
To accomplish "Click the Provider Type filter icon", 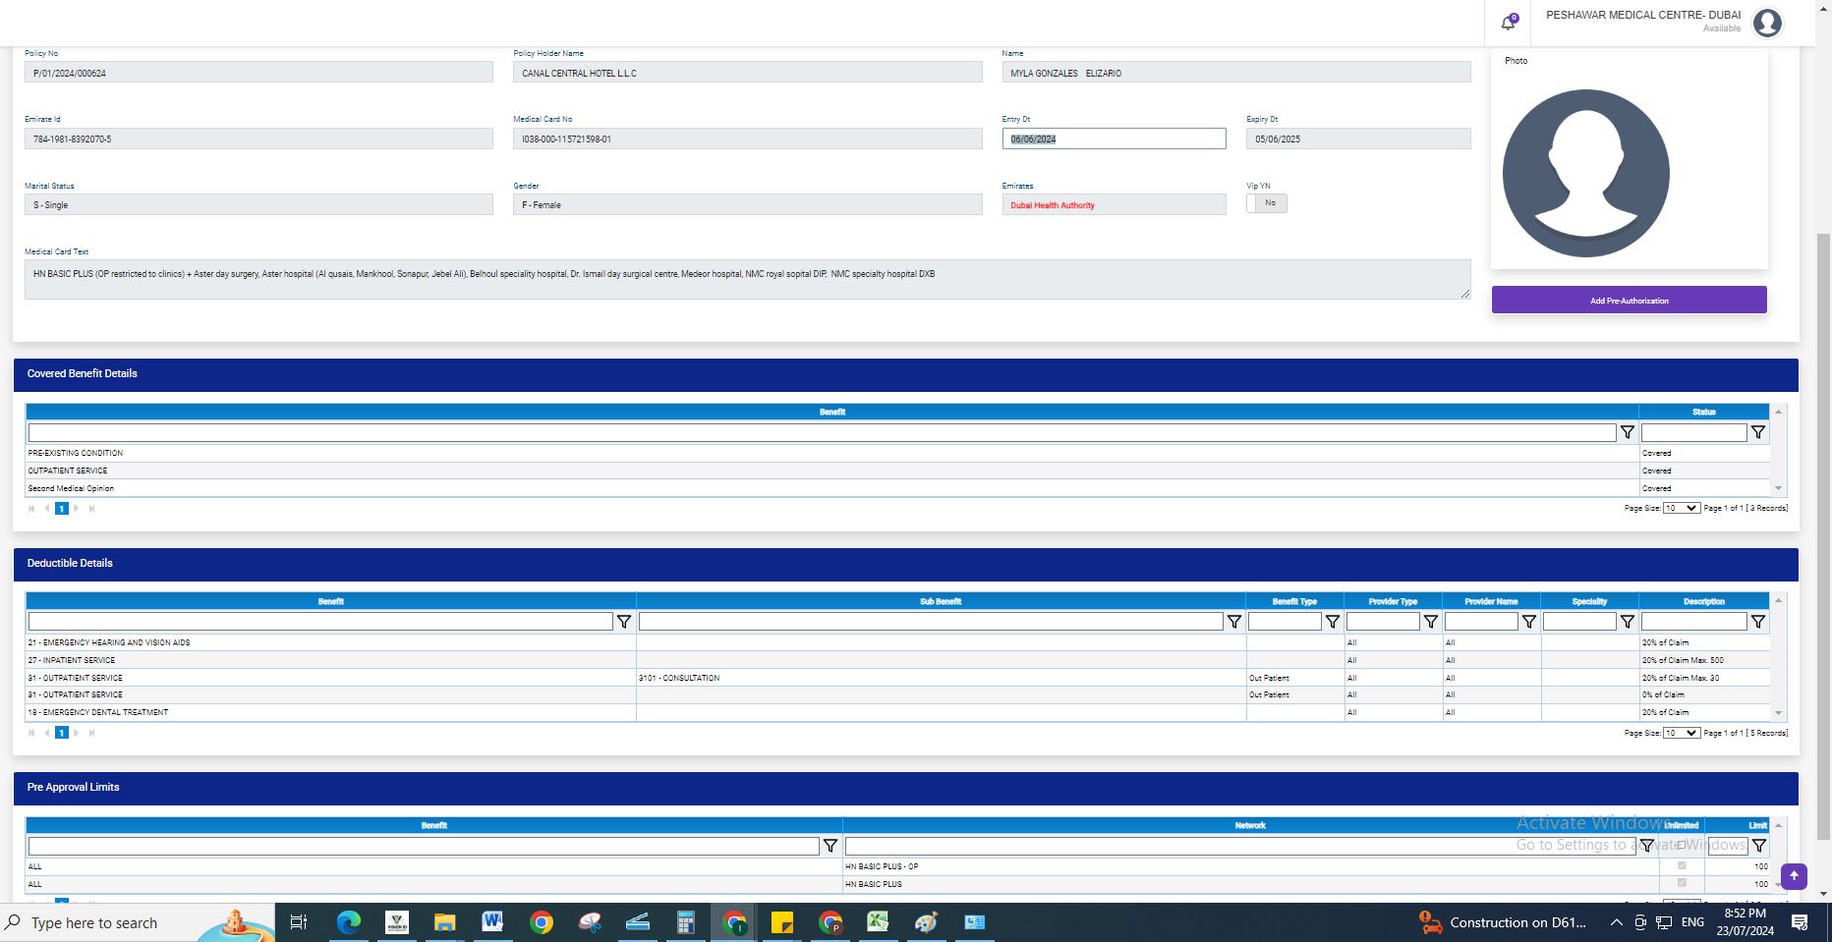I will pyautogui.click(x=1430, y=622).
